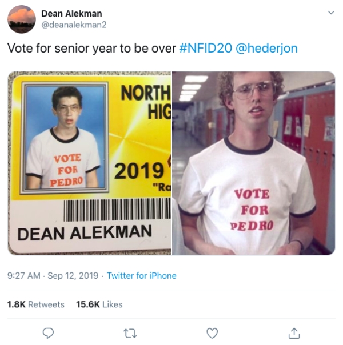View the list of 15.6K Likes
The width and height of the screenshot is (343, 345).
[x=99, y=304]
